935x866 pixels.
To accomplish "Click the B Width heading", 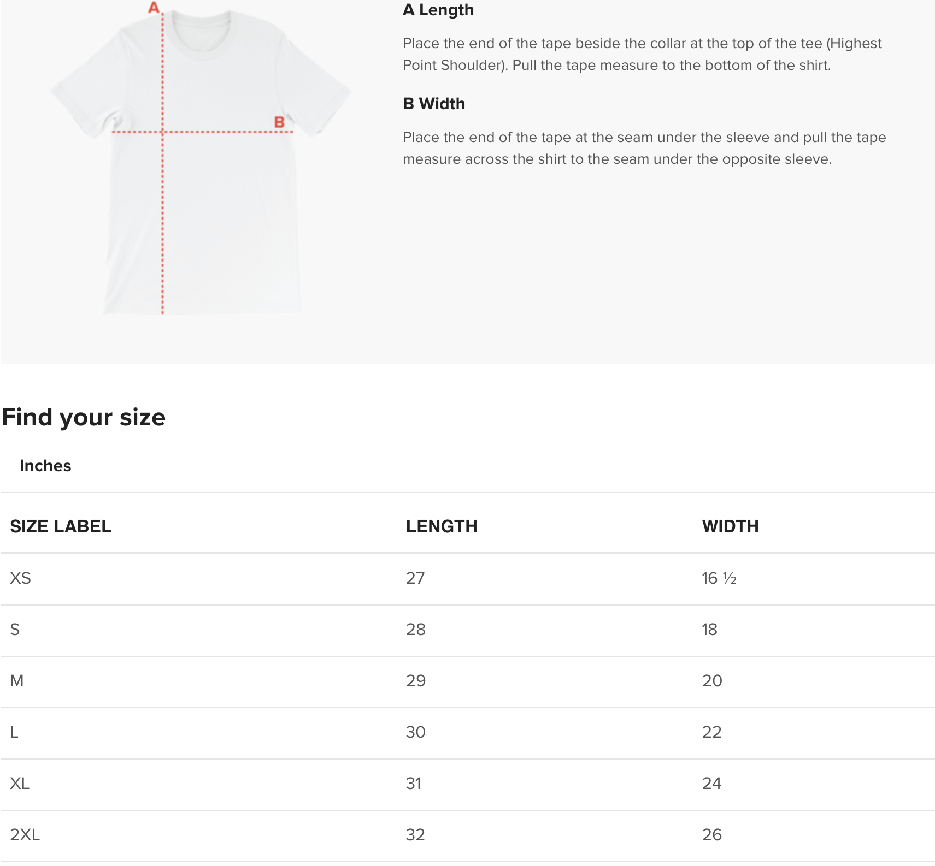I will pyautogui.click(x=434, y=104).
